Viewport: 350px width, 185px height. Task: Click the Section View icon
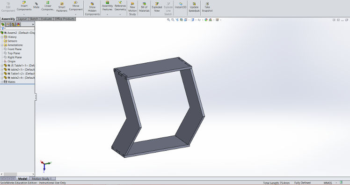coord(181,20)
